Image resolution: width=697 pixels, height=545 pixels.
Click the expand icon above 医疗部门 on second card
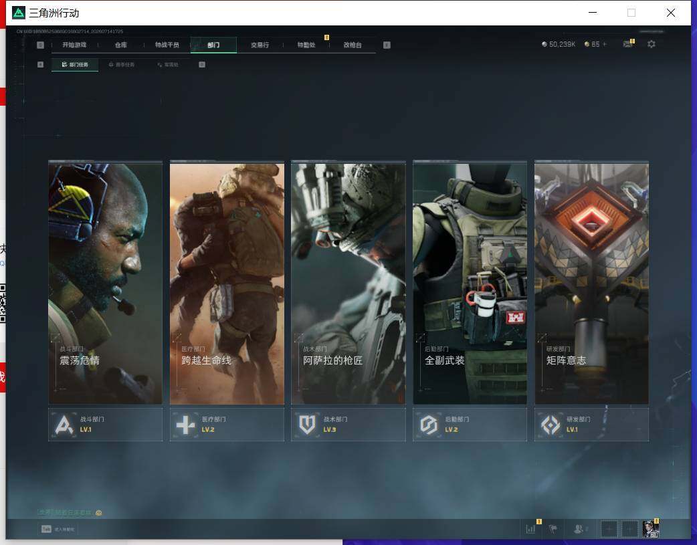click(177, 338)
